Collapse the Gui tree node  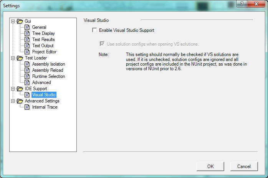pyautogui.click(x=13, y=21)
